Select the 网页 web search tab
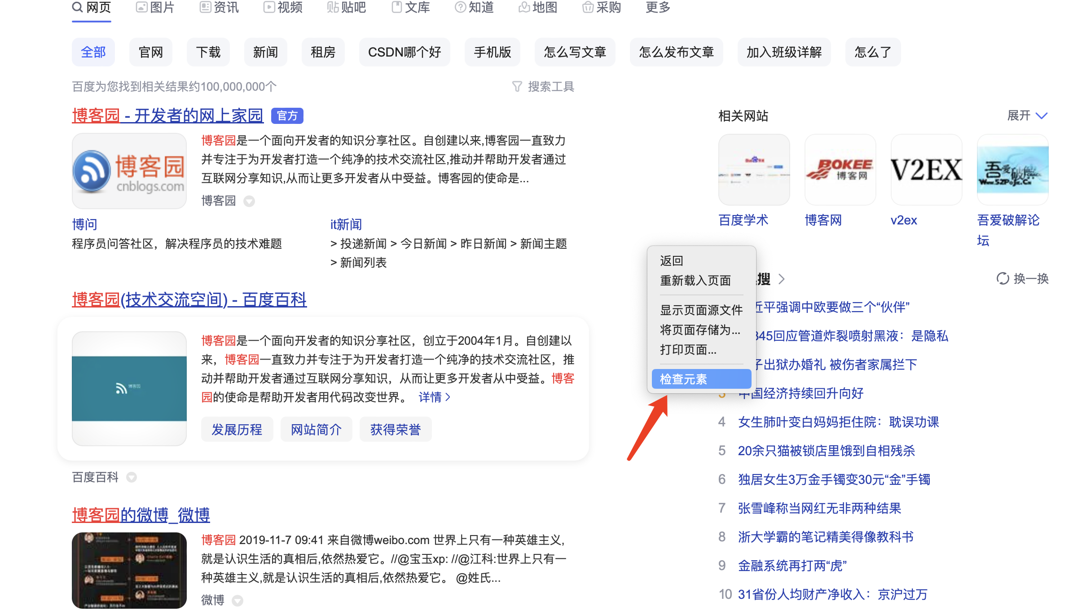 (x=92, y=8)
